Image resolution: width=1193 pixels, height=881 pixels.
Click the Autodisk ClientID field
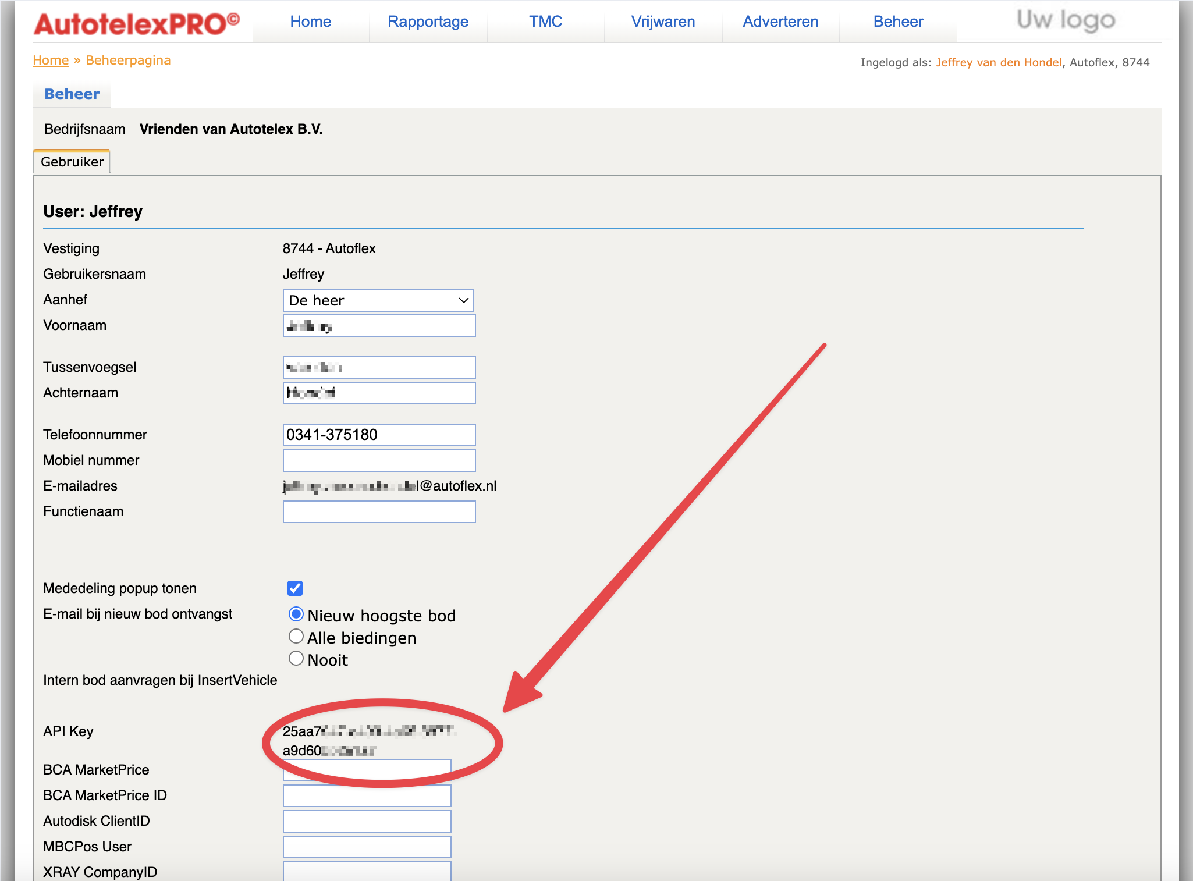(x=367, y=821)
